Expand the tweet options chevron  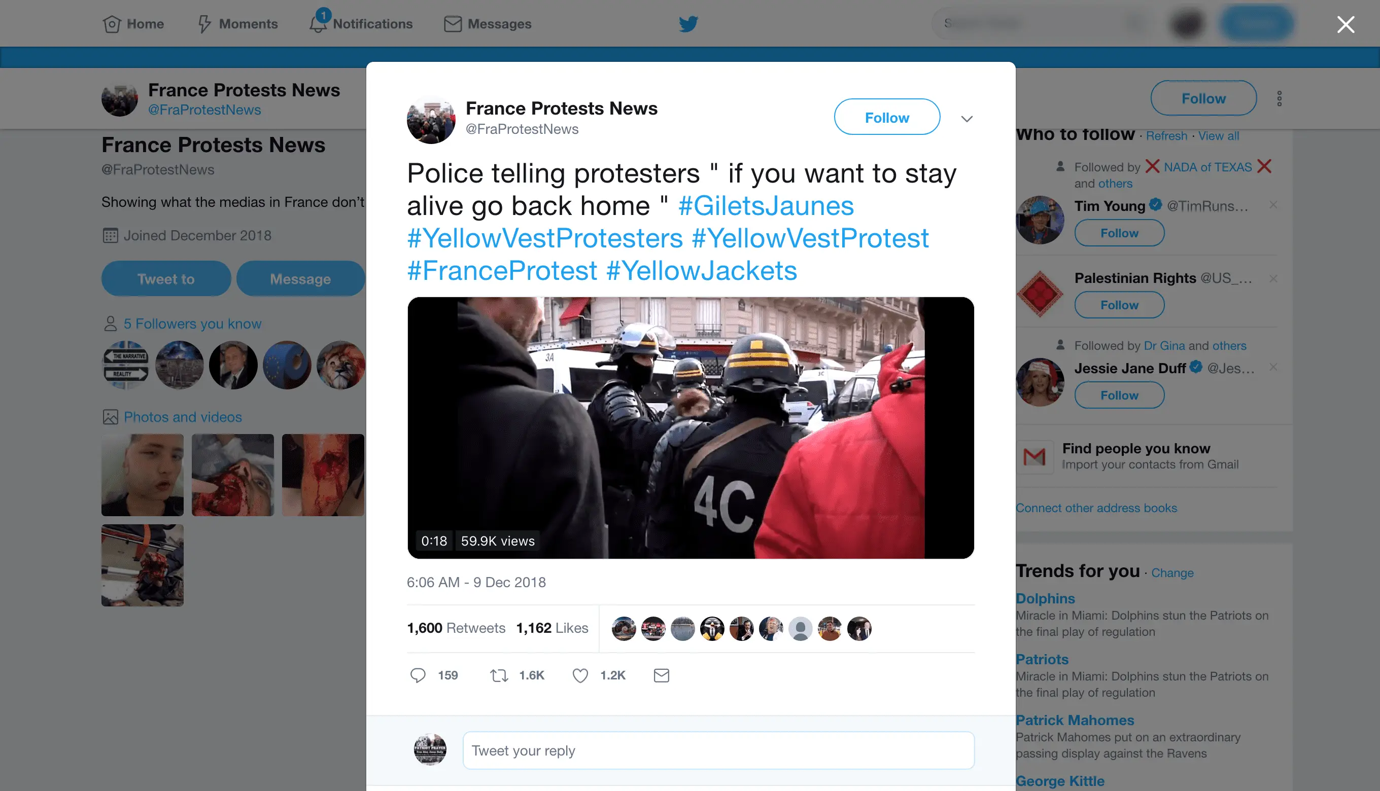point(967,119)
